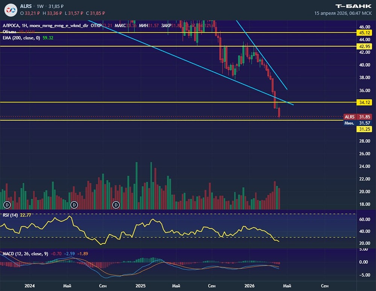The width and height of the screenshot is (376, 291).
Task: Click the close price C 31,85 ₽
Action: coord(96,13)
